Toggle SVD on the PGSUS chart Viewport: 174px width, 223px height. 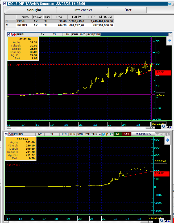click(x=80, y=134)
